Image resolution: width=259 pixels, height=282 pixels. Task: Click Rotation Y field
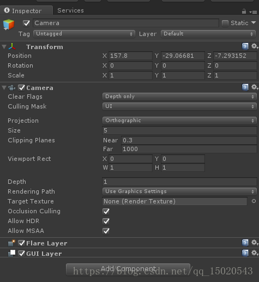click(x=183, y=65)
